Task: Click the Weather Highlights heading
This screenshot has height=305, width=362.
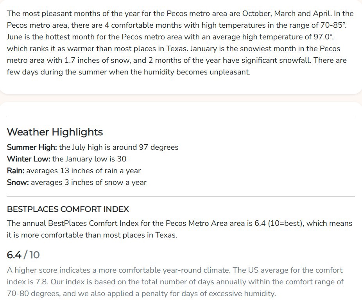Action: click(55, 132)
